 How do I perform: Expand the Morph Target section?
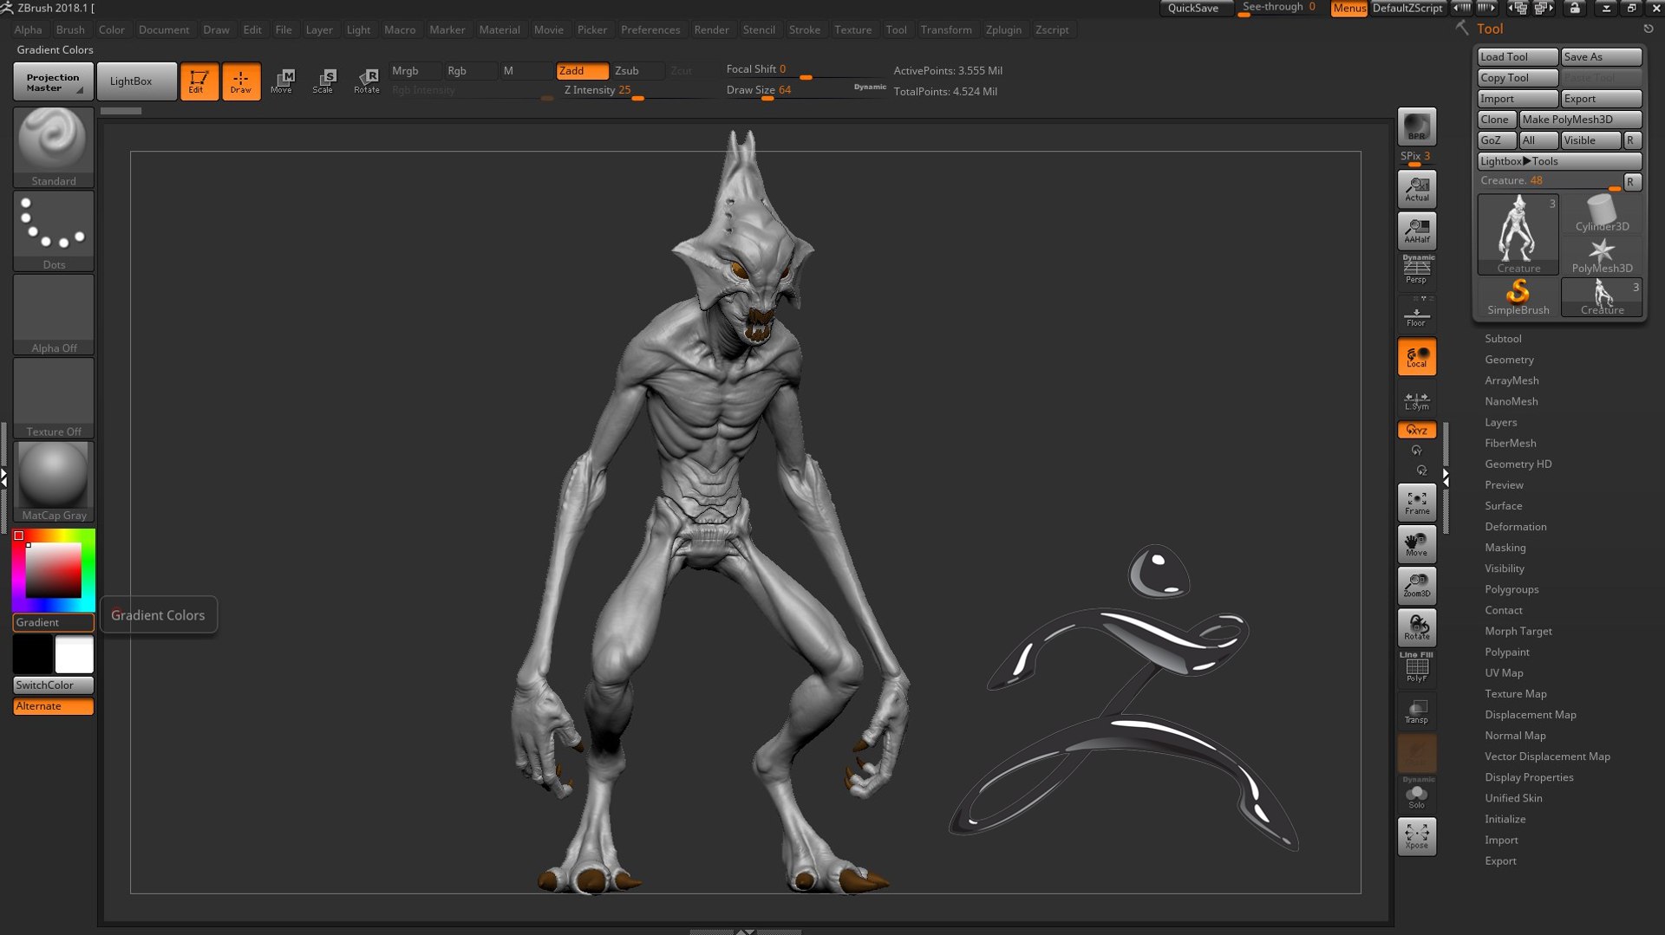pos(1518,632)
